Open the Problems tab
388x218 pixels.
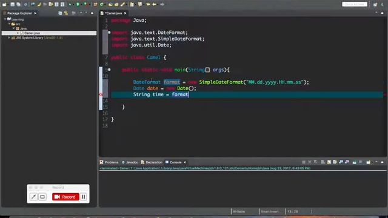pyautogui.click(x=109, y=162)
